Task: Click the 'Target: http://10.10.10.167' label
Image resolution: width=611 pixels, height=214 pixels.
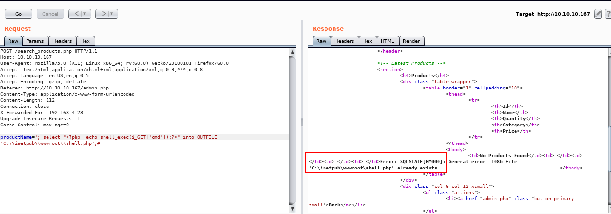Action: coord(554,14)
